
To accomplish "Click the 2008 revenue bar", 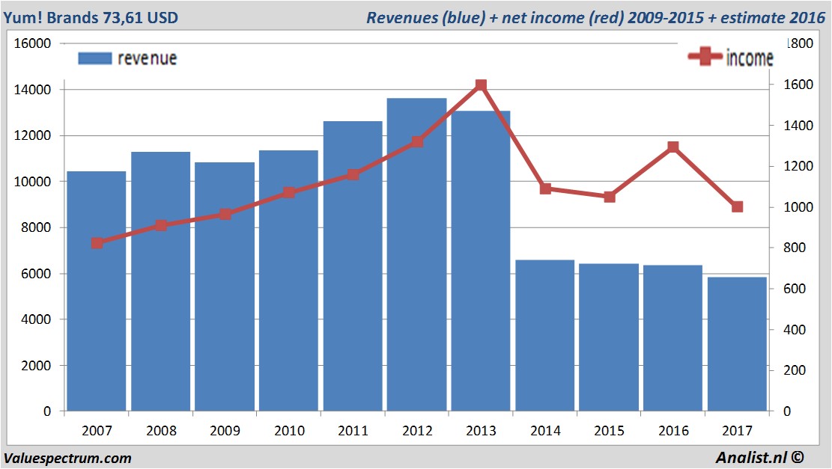I will click(161, 281).
